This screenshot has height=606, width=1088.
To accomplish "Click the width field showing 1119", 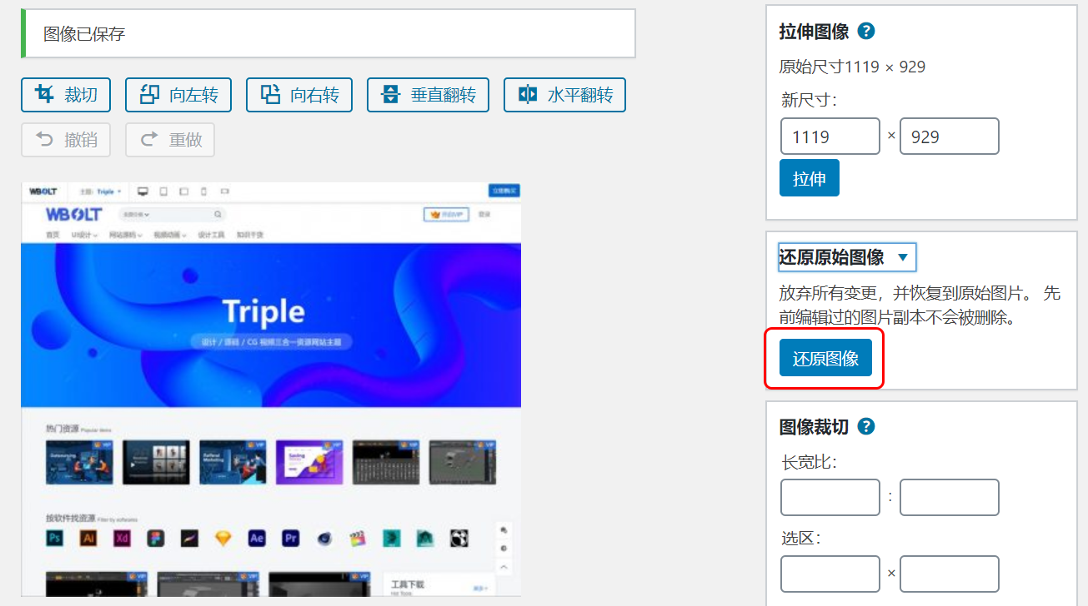I will [x=830, y=136].
